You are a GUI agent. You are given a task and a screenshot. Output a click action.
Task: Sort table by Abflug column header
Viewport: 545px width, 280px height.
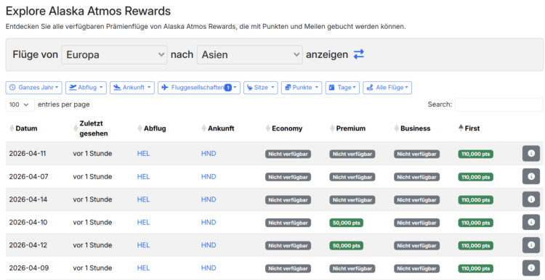152,128
